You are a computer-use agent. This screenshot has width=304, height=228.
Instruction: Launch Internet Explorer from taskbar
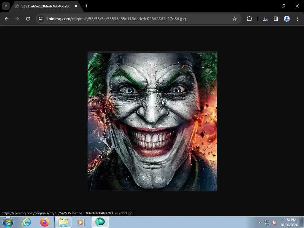pyautogui.click(x=26, y=222)
